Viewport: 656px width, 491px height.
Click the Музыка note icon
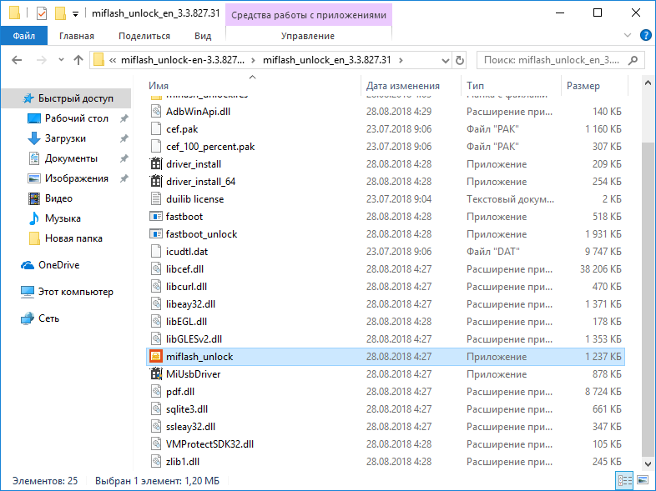[x=34, y=218]
